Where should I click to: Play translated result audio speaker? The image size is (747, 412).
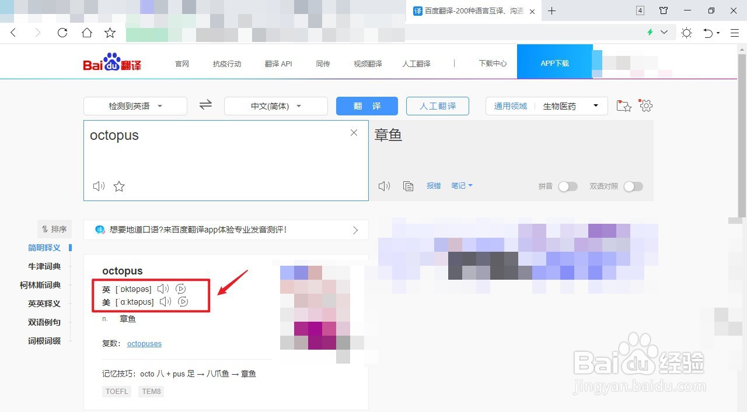384,186
